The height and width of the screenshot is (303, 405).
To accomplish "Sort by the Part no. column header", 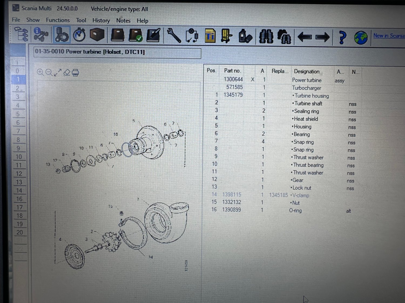I will coord(232,71).
